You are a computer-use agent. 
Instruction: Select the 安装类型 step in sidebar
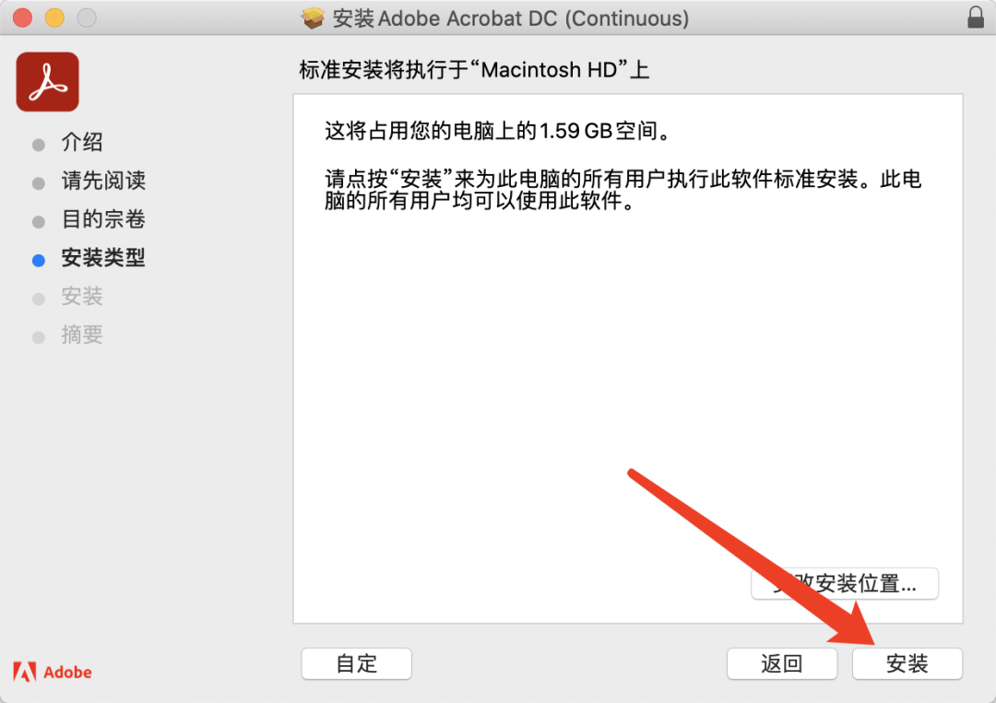click(103, 258)
